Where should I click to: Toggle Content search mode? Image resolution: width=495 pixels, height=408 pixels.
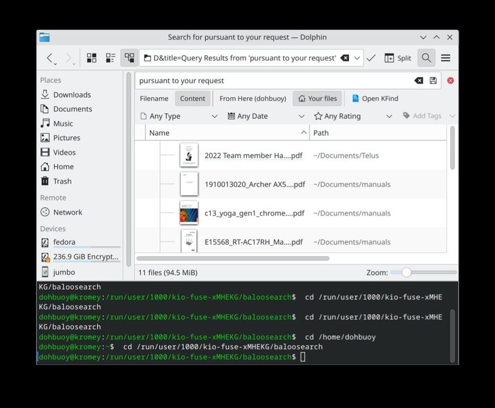192,98
